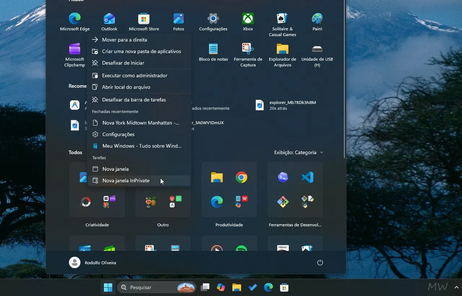Viewport: 462px width, 296px height.
Task: Open the multi-app tile in Criatividade group
Action: click(x=109, y=202)
